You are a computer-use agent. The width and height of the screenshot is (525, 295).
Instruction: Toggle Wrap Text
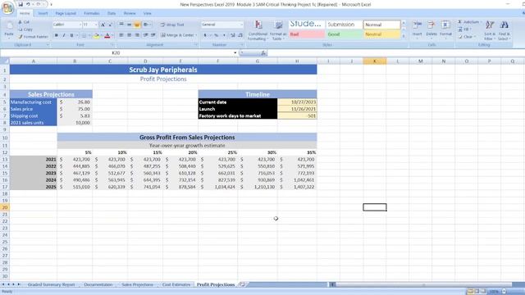172,25
